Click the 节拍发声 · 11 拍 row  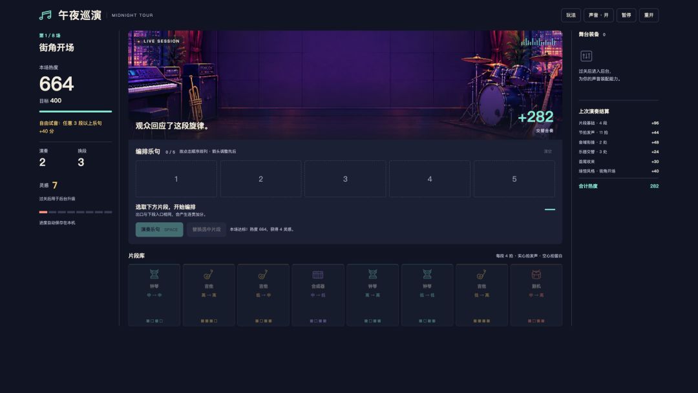(x=619, y=133)
